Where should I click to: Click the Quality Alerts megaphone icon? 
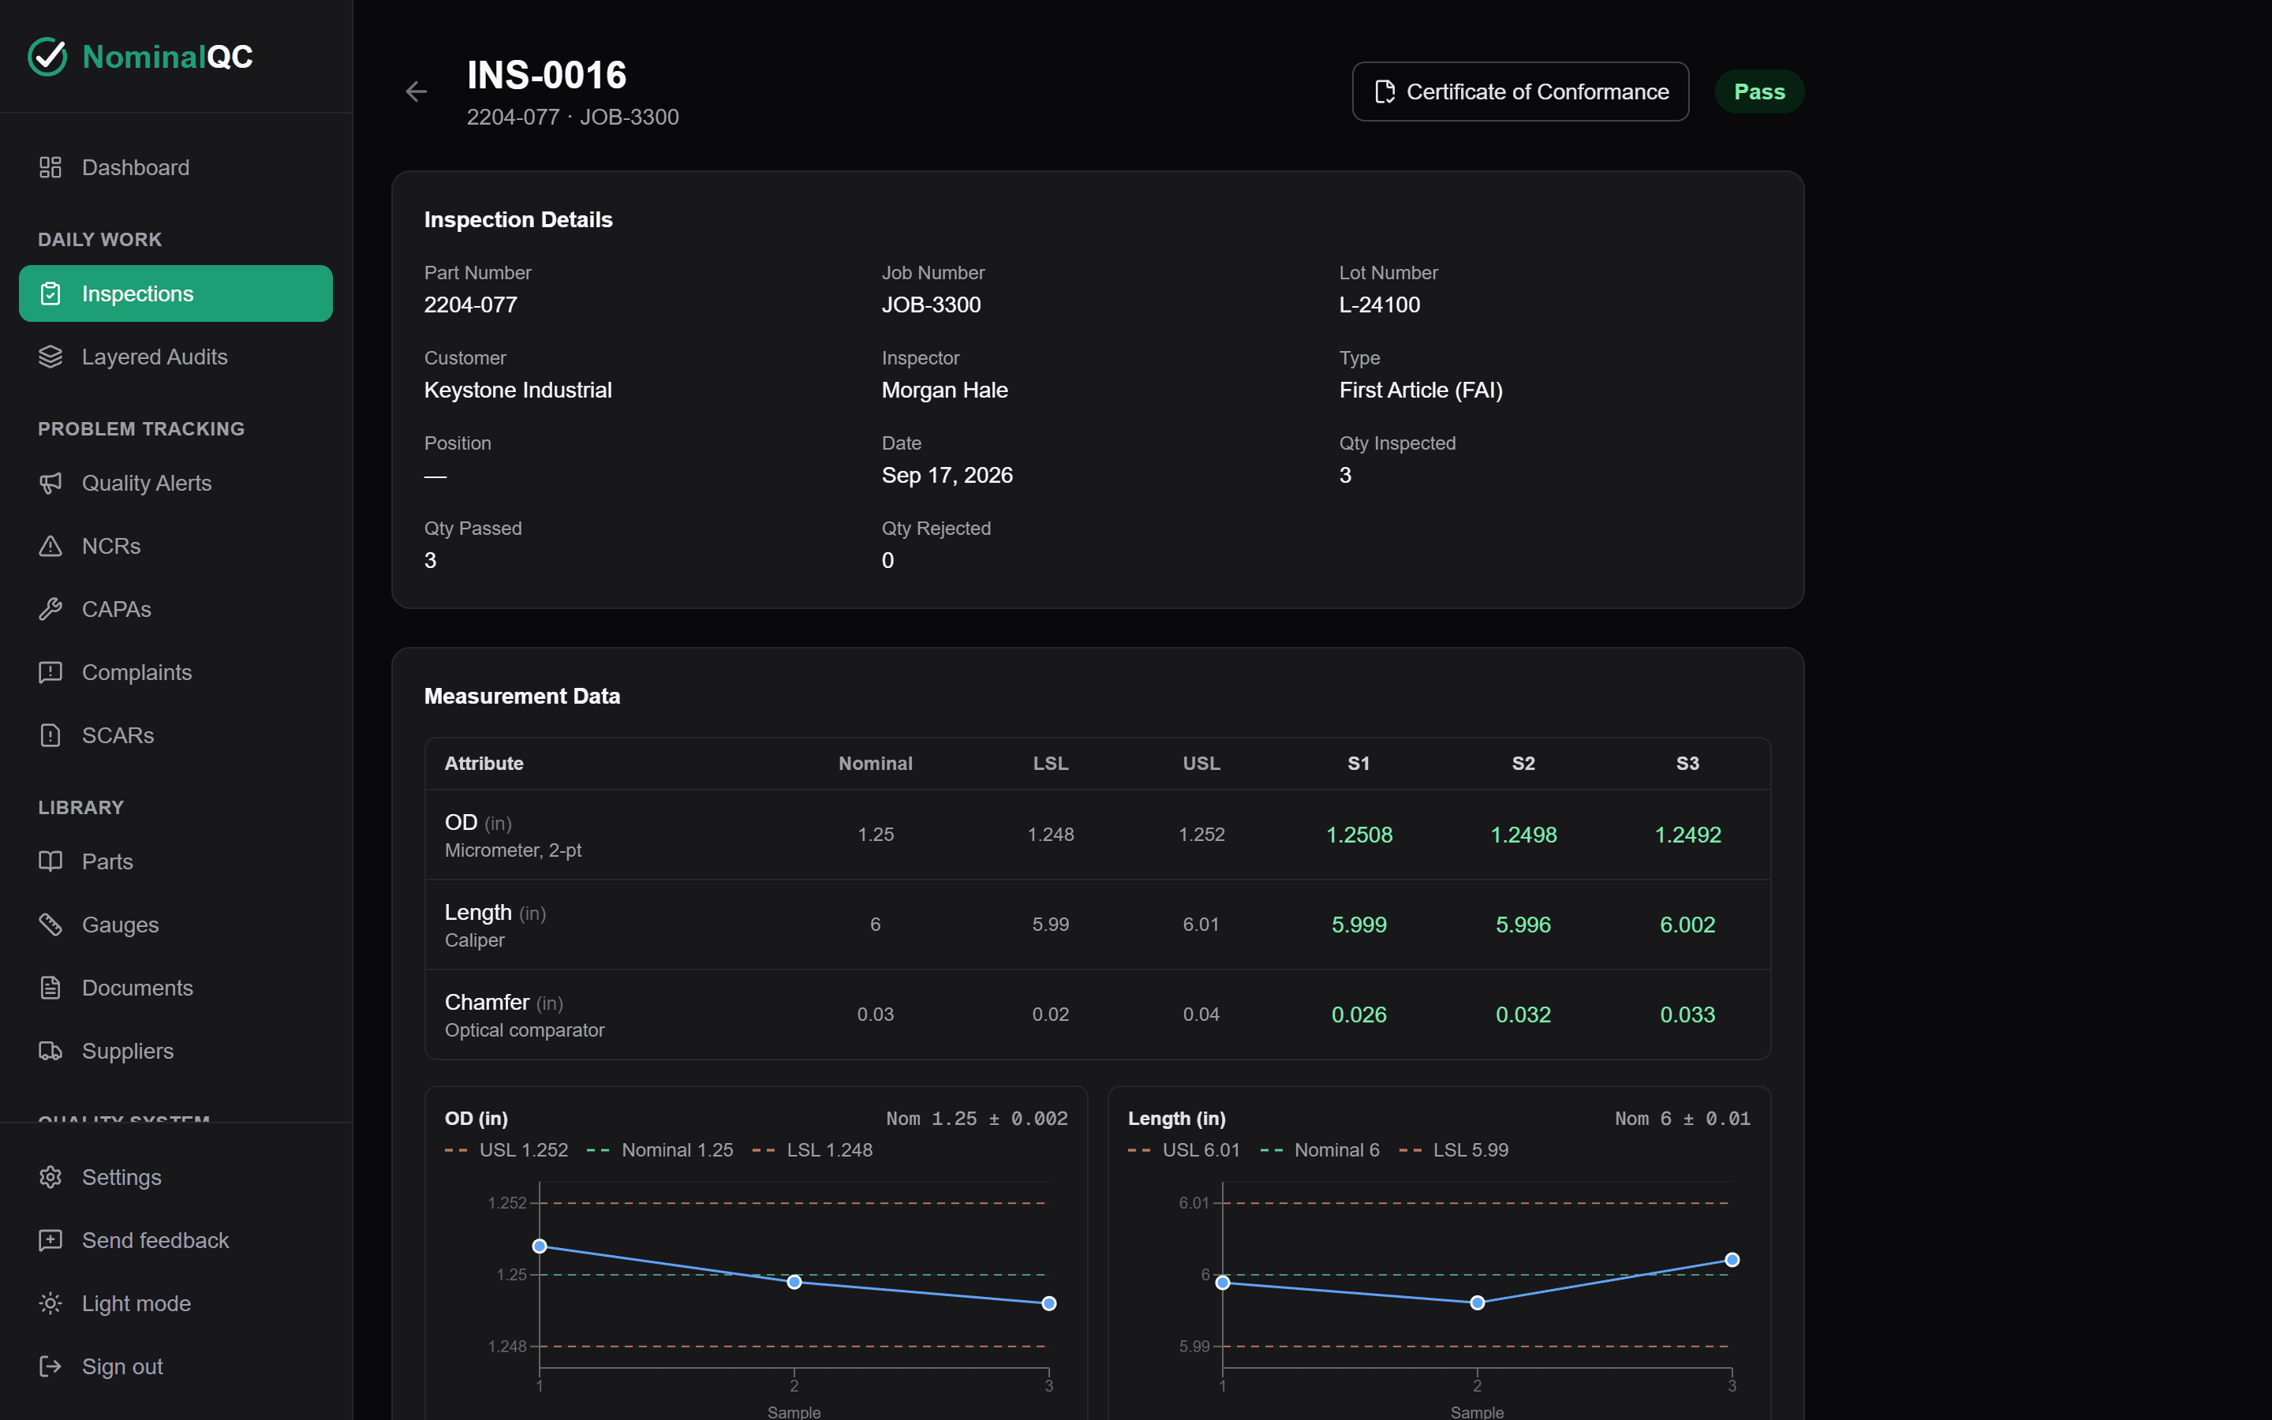click(x=50, y=483)
